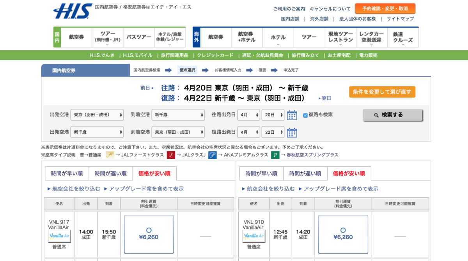Select outbound 価格が安い順 tab
Screen dimensions: 468x261
coord(154,173)
